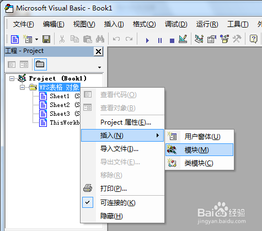Click the Undo arrow icon

tap(116, 39)
